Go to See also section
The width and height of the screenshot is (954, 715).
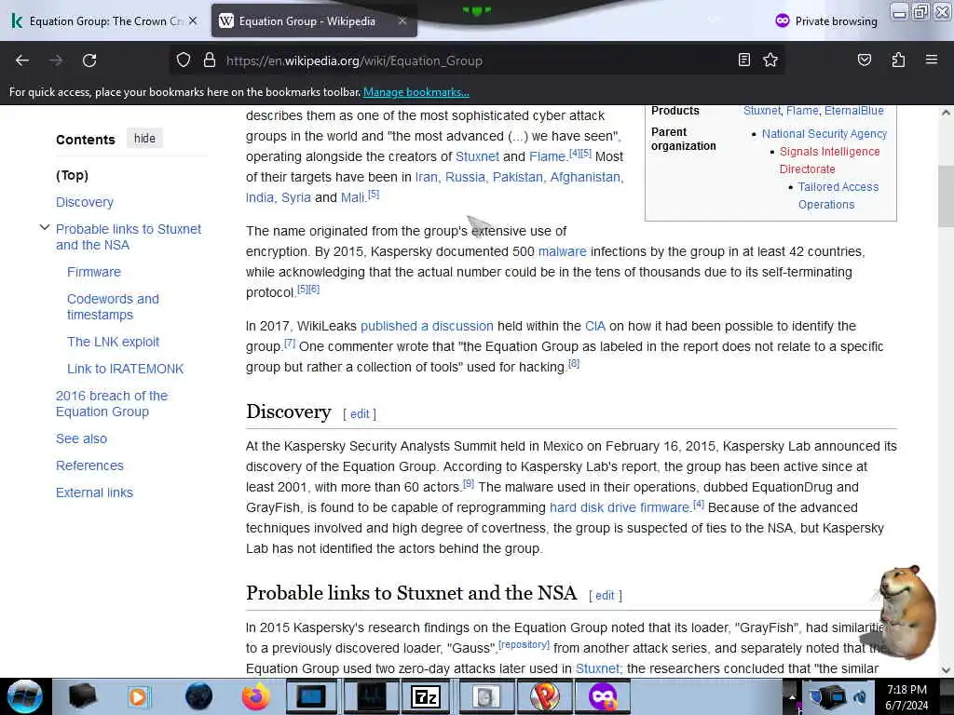coord(82,438)
